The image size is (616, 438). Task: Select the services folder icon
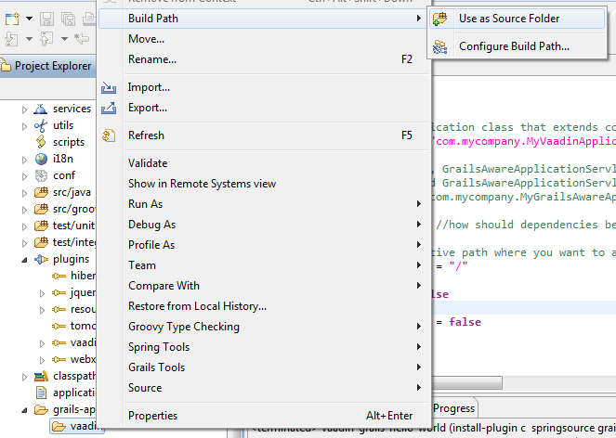41,109
